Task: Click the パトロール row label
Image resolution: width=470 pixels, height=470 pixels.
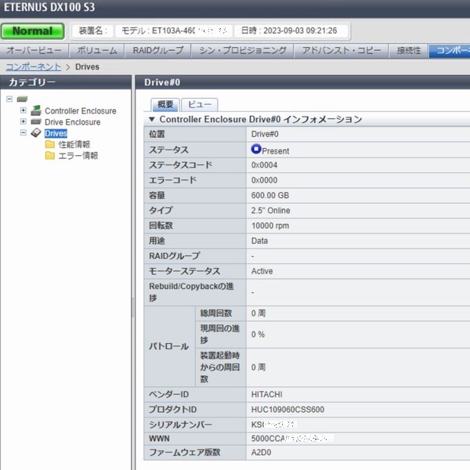Action: point(168,346)
